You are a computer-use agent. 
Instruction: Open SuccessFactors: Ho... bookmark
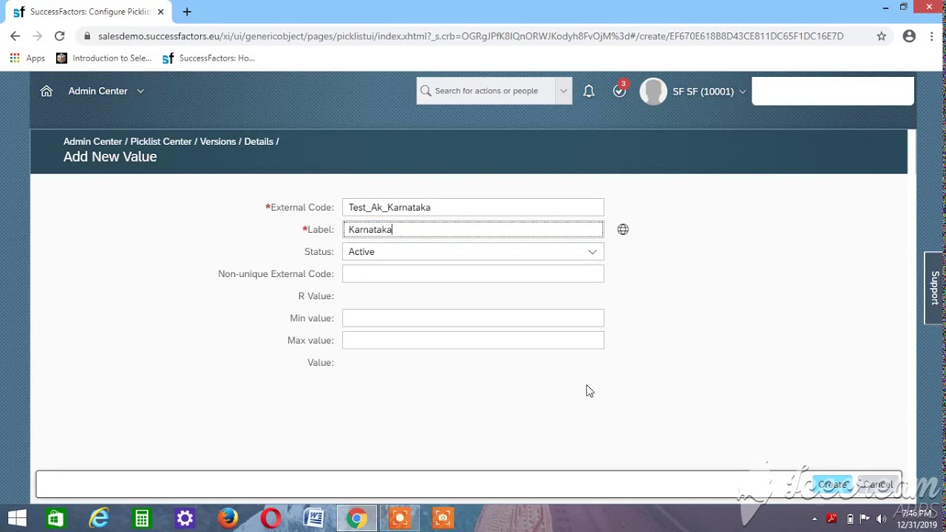point(208,58)
